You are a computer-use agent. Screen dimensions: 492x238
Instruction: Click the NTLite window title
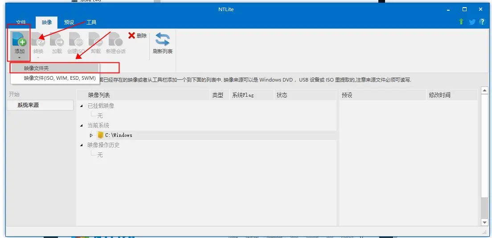[226, 9]
